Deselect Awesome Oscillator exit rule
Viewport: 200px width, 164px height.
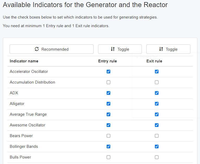click(x=157, y=125)
